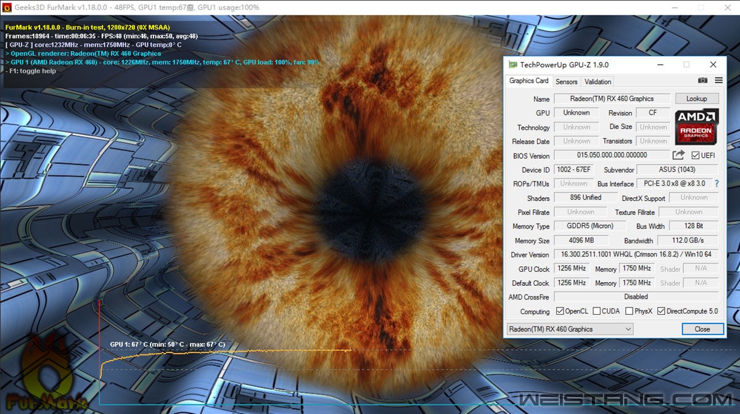Click the Lookup button

tap(697, 99)
